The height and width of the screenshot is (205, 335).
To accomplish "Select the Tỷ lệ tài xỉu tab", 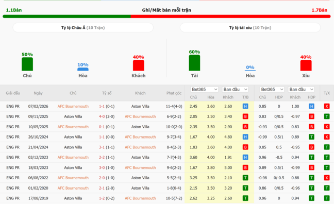I will click(250, 28).
